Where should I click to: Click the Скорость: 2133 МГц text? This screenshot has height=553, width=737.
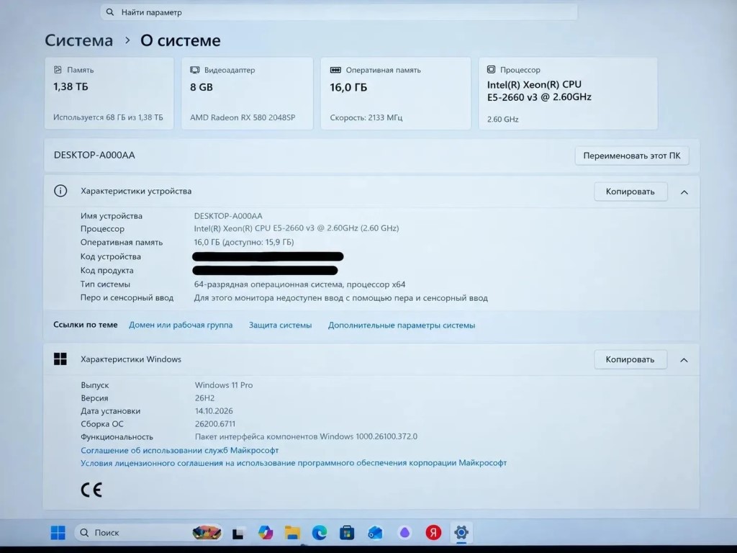click(366, 117)
